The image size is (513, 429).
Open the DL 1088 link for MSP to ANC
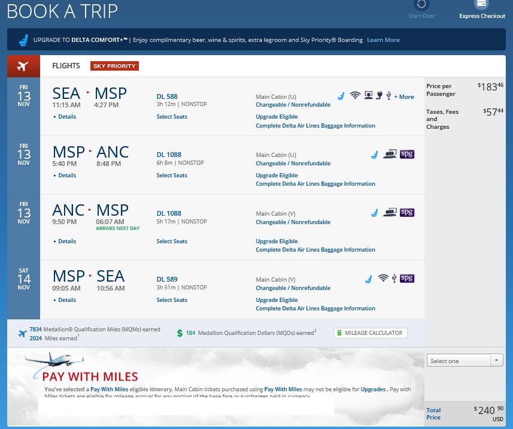tap(169, 155)
